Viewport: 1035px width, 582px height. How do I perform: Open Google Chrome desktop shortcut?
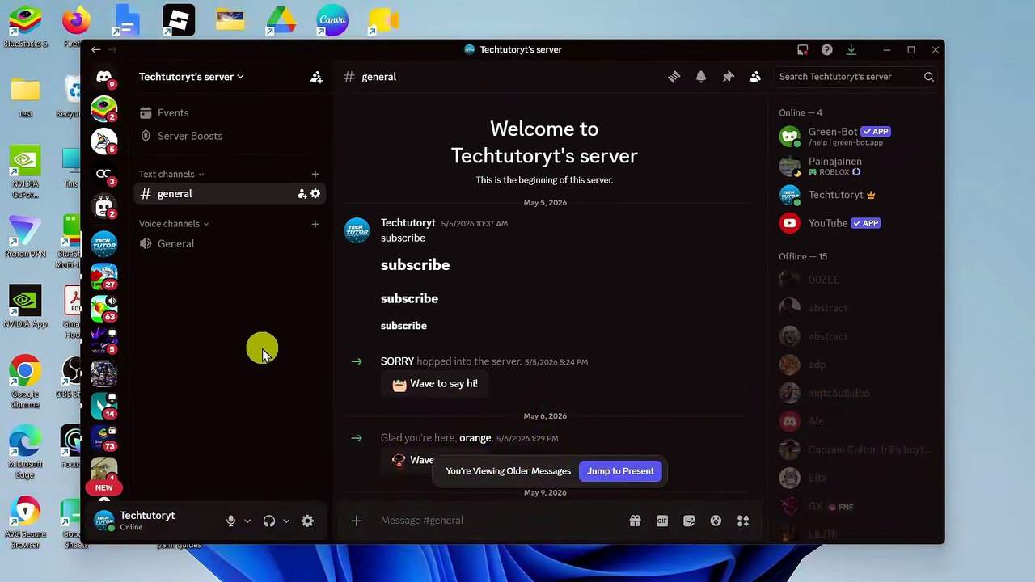(x=25, y=382)
